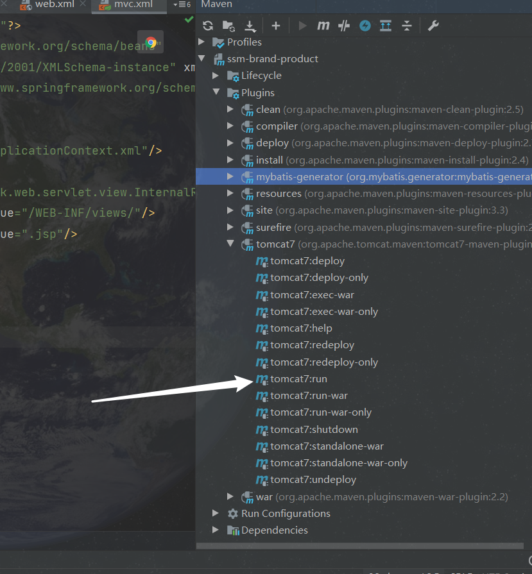Viewport: 532px width, 574px height.
Task: Click the /WEB-INF/views/ value in editor
Action: click(81, 213)
